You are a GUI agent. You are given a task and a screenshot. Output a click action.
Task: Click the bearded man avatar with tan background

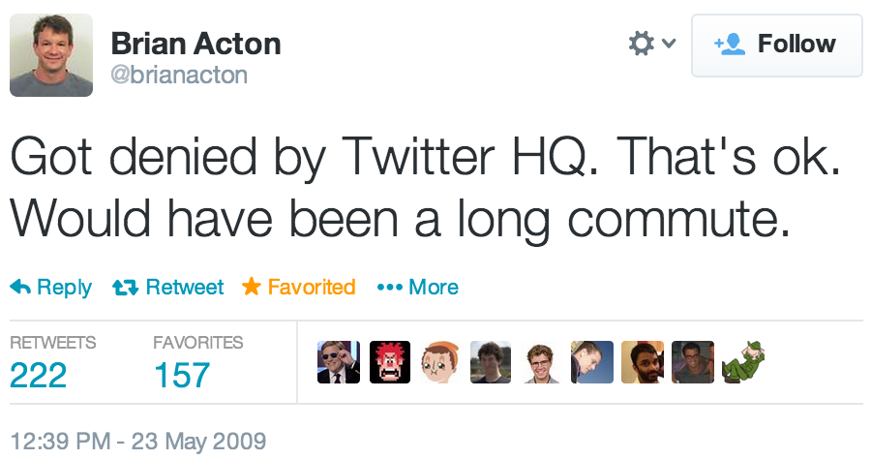pos(642,362)
